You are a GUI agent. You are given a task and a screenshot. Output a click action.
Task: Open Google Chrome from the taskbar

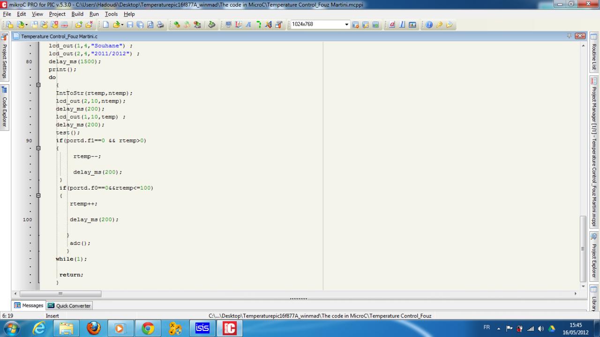click(148, 329)
